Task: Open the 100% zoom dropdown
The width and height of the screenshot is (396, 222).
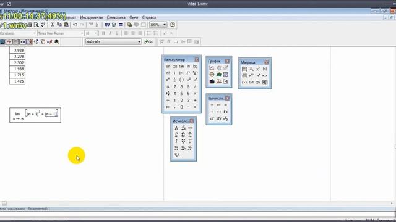Action: [x=165, y=25]
